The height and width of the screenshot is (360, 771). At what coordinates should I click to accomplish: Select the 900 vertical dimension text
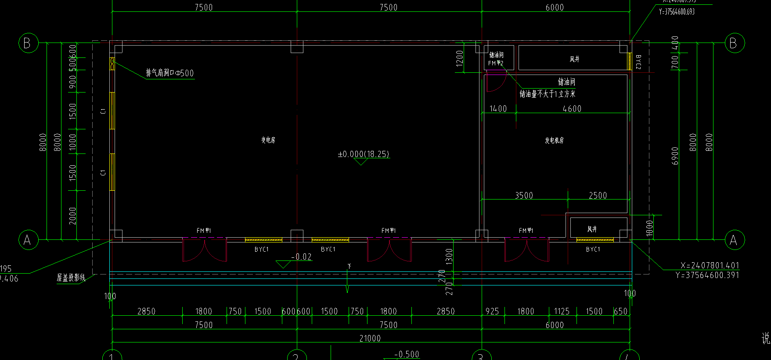click(72, 82)
